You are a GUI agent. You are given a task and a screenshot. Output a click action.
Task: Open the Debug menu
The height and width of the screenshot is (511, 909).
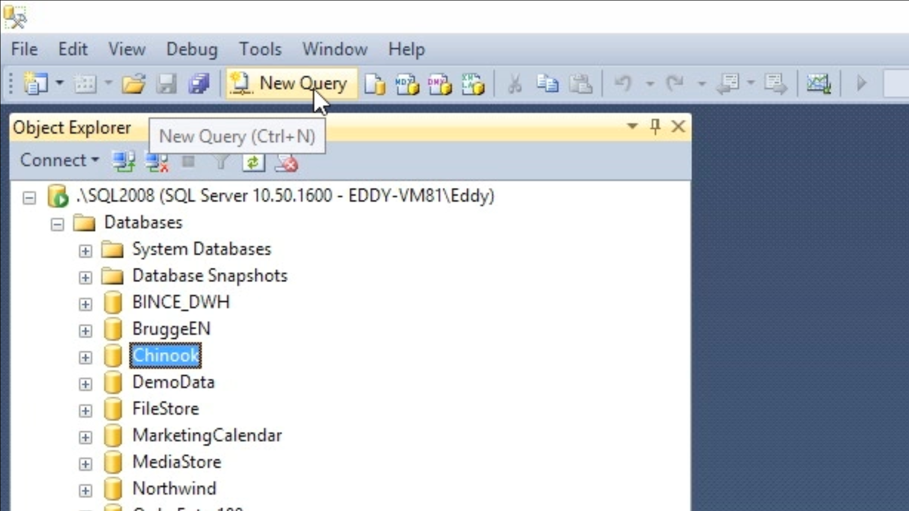[x=192, y=49]
